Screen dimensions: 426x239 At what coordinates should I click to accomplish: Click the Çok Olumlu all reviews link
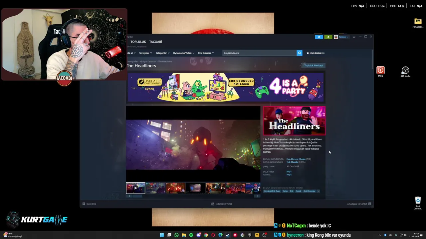[x=292, y=162]
